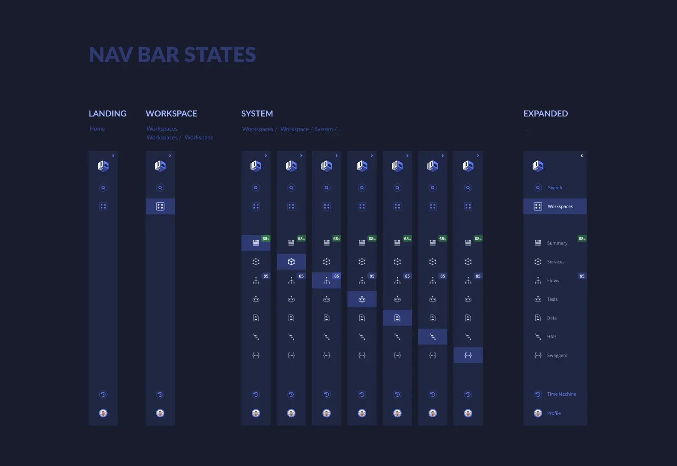Expand the Landing nav bar using its chevron

tap(113, 156)
